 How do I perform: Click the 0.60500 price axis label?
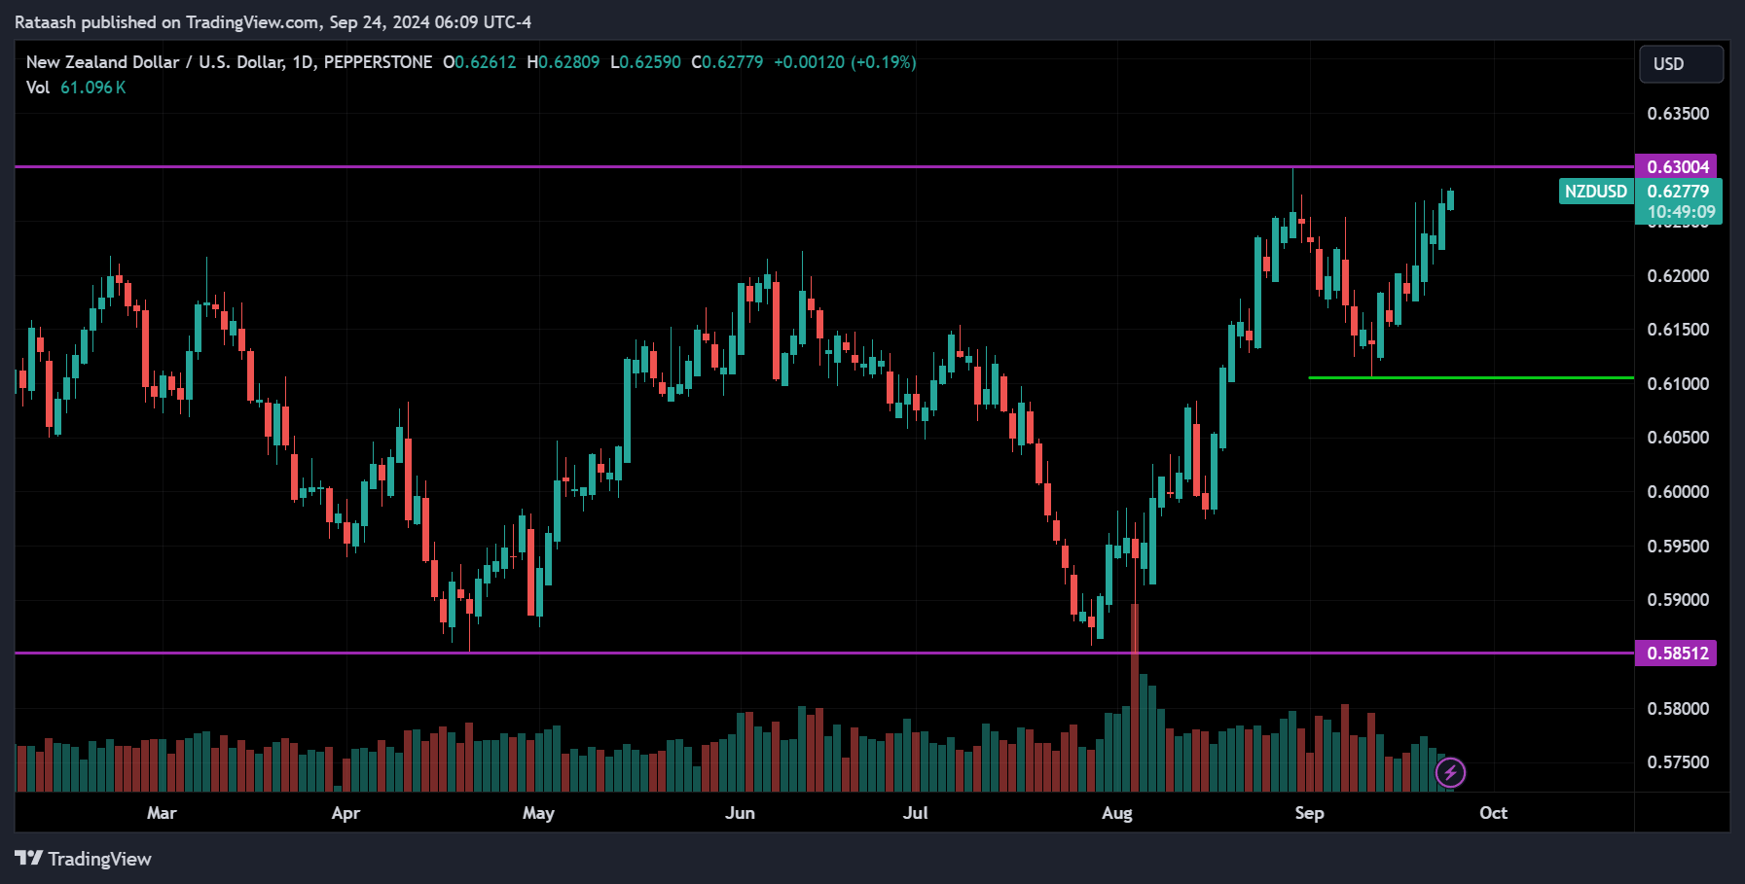pyautogui.click(x=1678, y=438)
